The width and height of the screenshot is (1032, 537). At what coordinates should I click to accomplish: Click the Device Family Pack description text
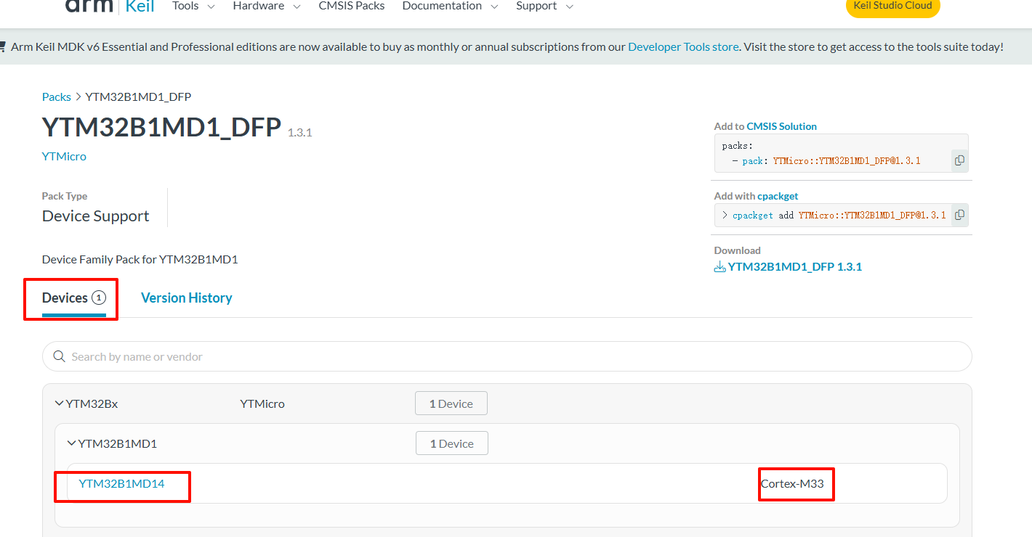[140, 259]
